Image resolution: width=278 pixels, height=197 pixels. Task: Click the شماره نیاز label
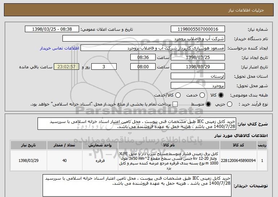258,29
